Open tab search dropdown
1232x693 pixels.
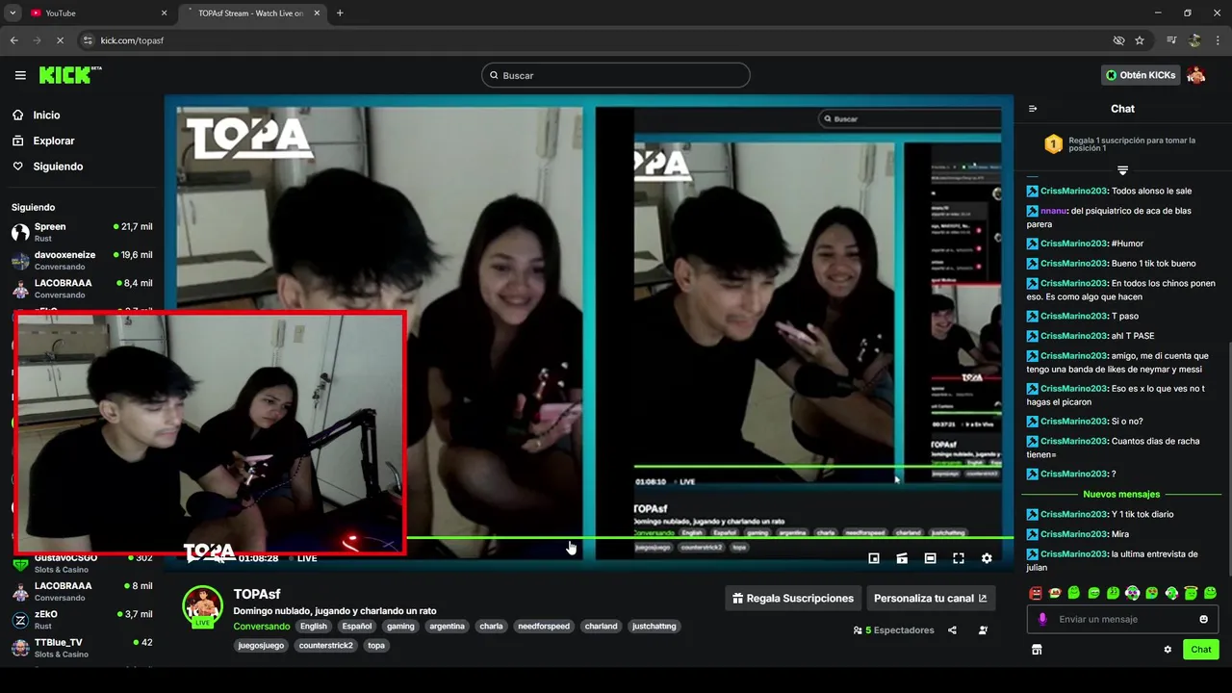point(13,13)
